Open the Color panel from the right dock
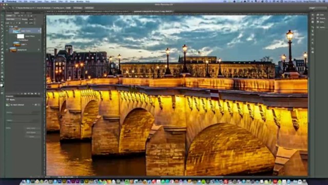The height and width of the screenshot is (185, 328). pyautogui.click(x=320, y=15)
